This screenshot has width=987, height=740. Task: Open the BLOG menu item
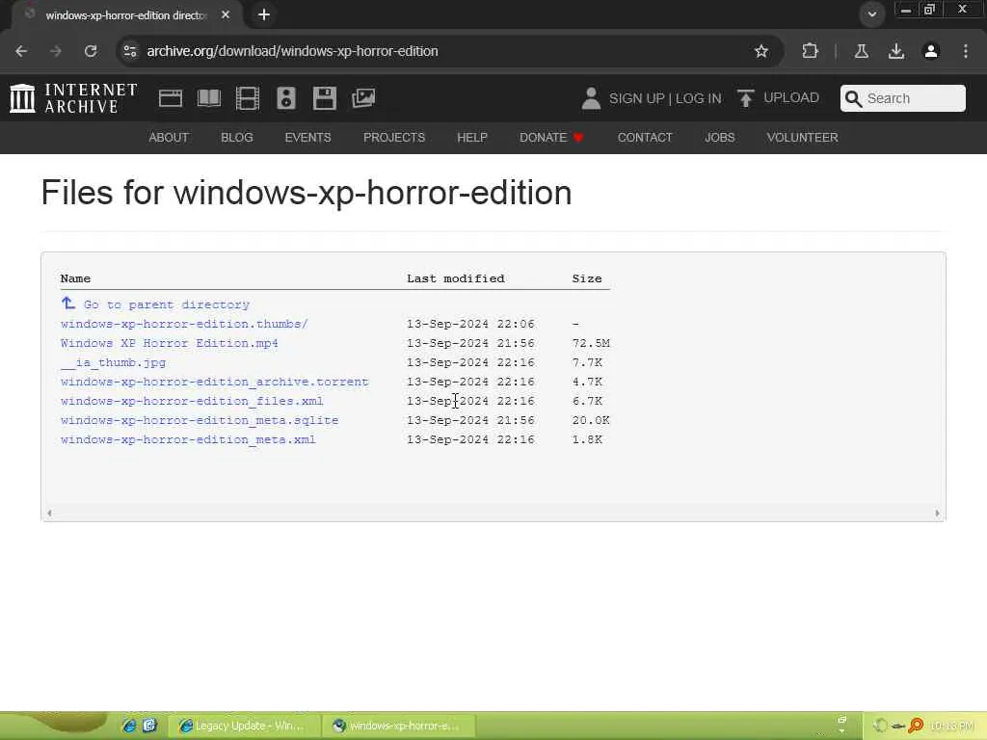[x=237, y=137]
